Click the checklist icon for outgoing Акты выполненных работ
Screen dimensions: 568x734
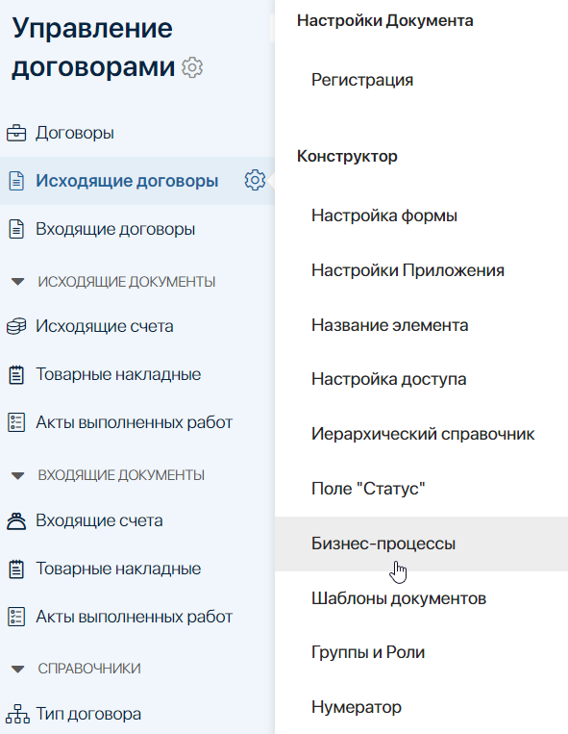click(x=16, y=422)
